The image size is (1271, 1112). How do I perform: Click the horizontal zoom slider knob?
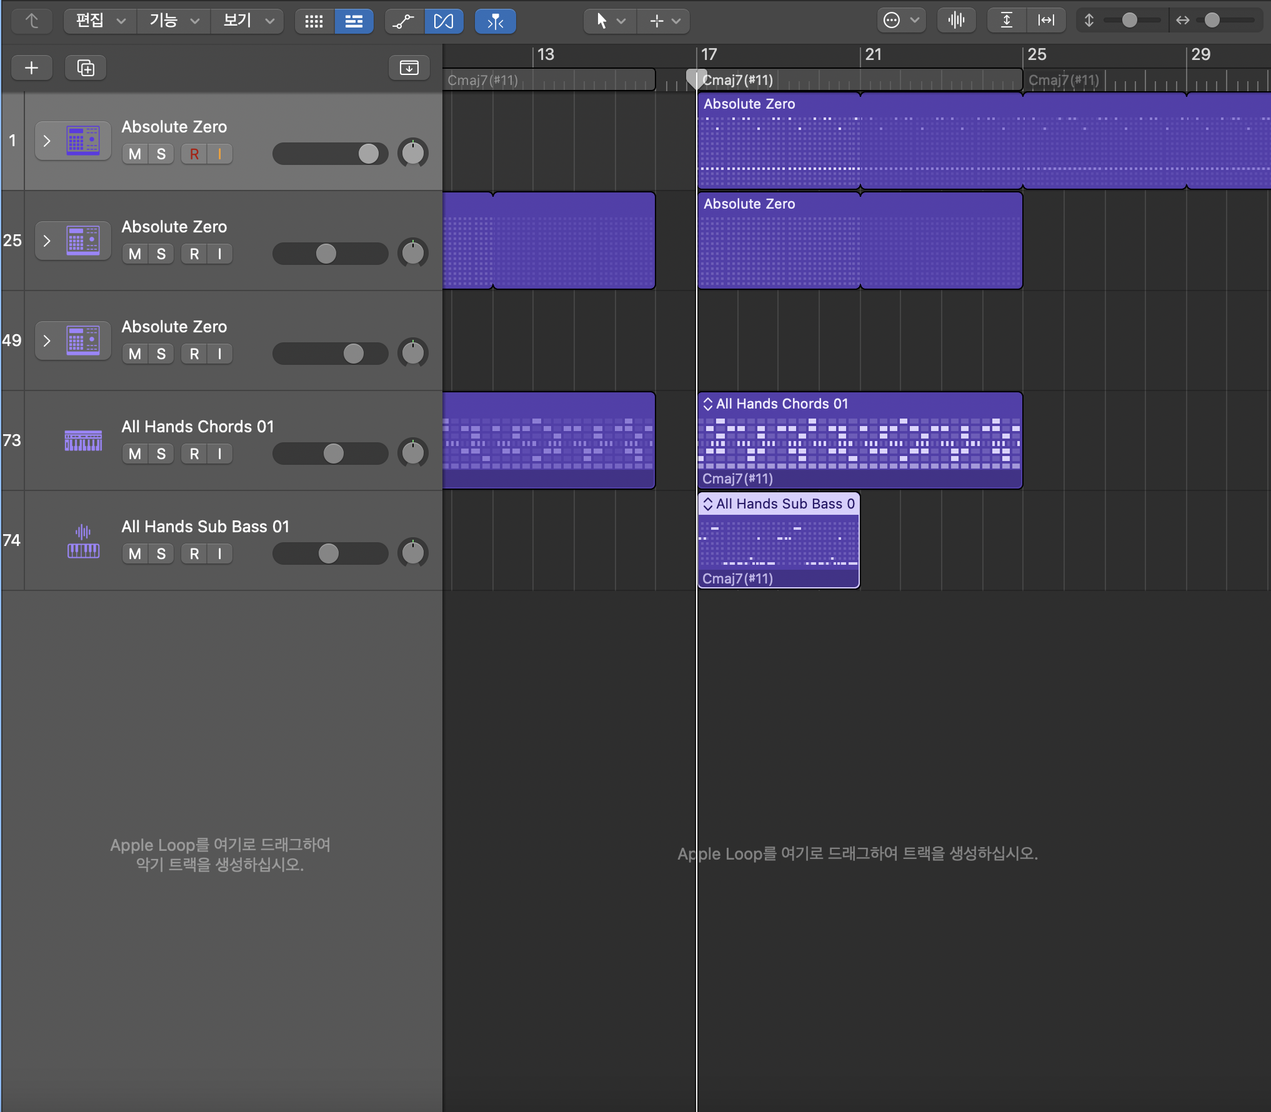(1212, 21)
